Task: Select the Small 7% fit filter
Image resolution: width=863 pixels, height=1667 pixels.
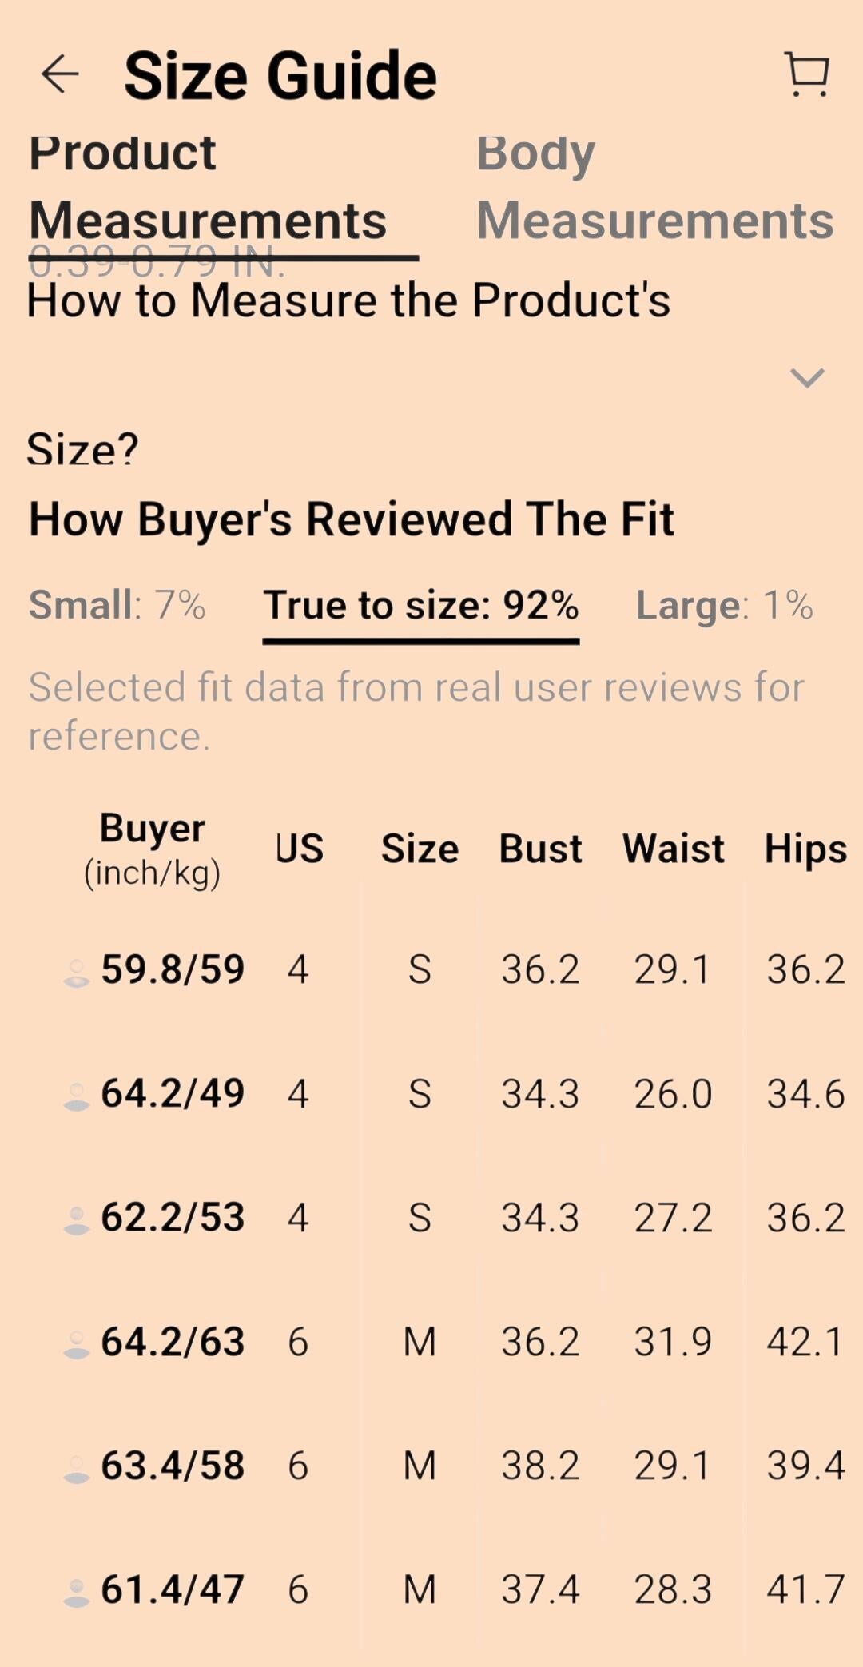Action: (117, 605)
